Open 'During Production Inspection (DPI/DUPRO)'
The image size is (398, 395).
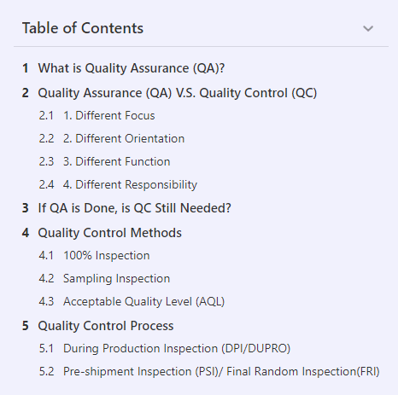[177, 349]
